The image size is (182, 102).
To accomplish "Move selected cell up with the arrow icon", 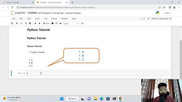I will [35, 23].
